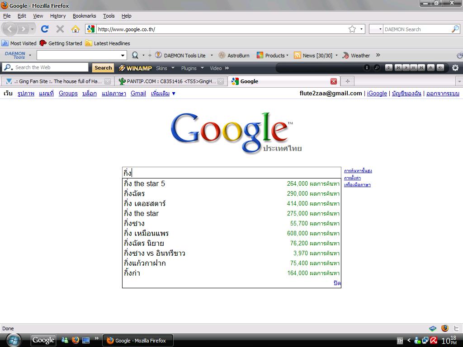Open the Tools menu

109,16
